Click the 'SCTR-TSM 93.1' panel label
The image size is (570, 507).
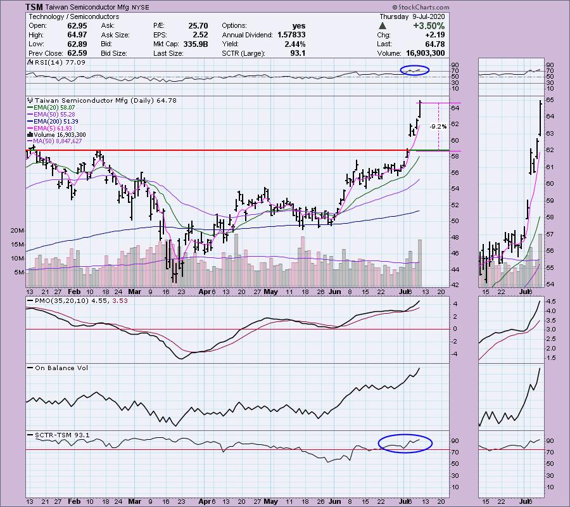click(x=62, y=435)
